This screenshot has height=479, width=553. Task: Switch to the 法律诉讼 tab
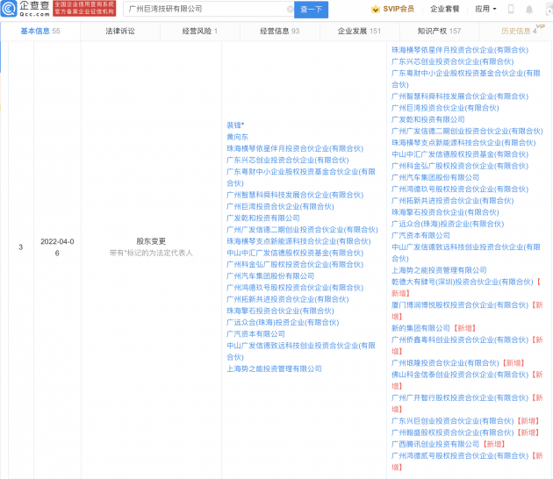coord(121,31)
